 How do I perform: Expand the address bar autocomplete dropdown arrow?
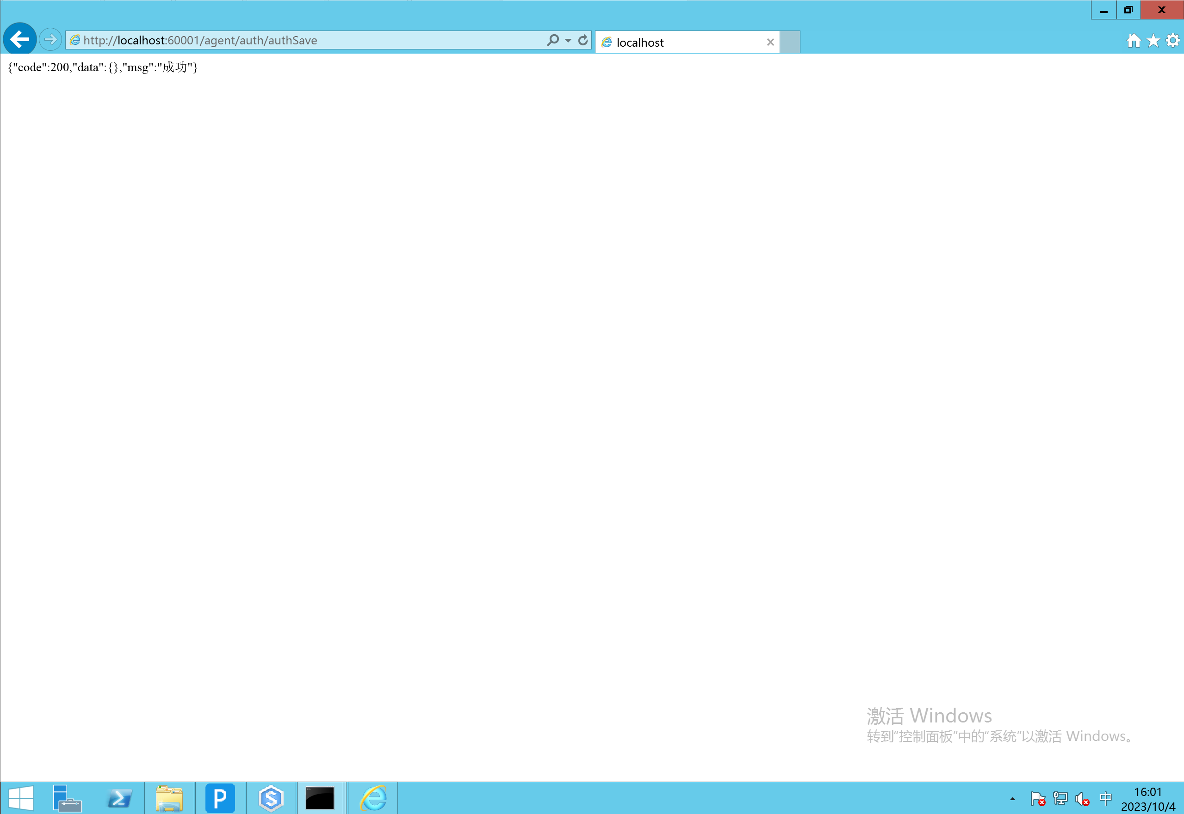point(568,40)
